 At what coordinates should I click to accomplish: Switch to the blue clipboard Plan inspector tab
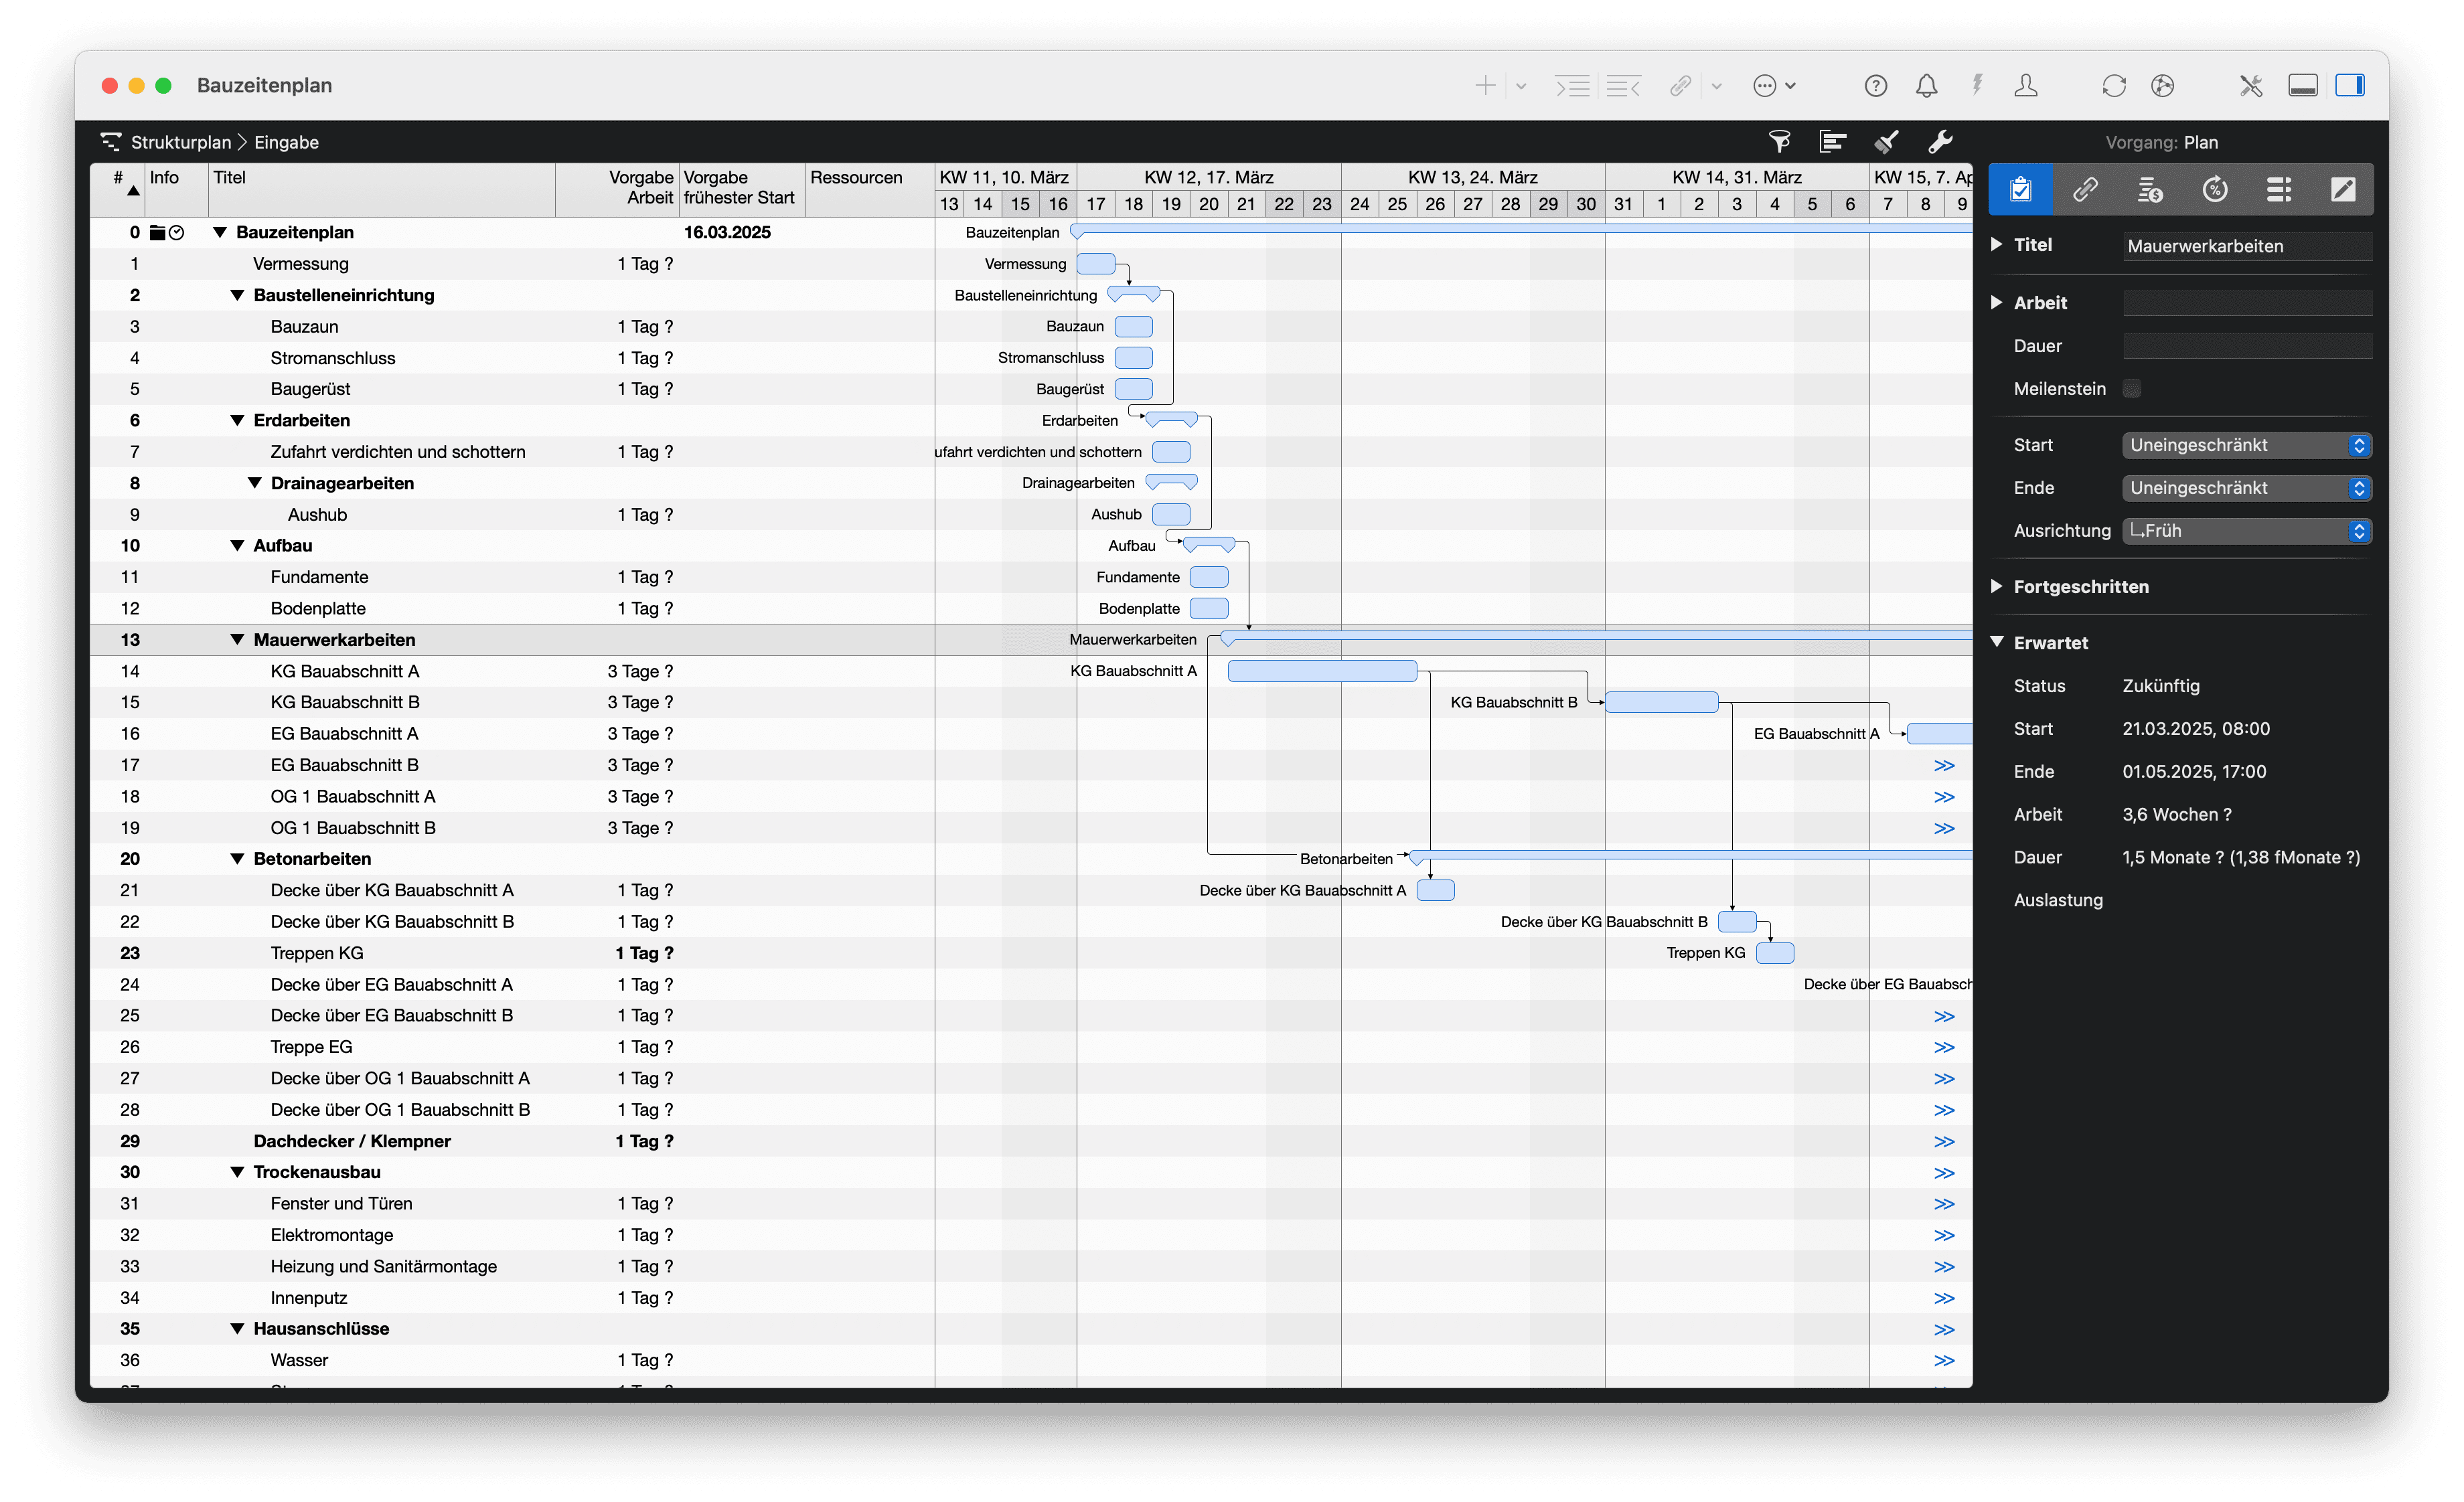(2020, 189)
